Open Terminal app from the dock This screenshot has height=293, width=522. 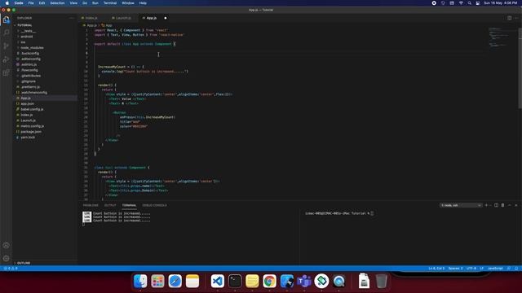[x=235, y=282]
